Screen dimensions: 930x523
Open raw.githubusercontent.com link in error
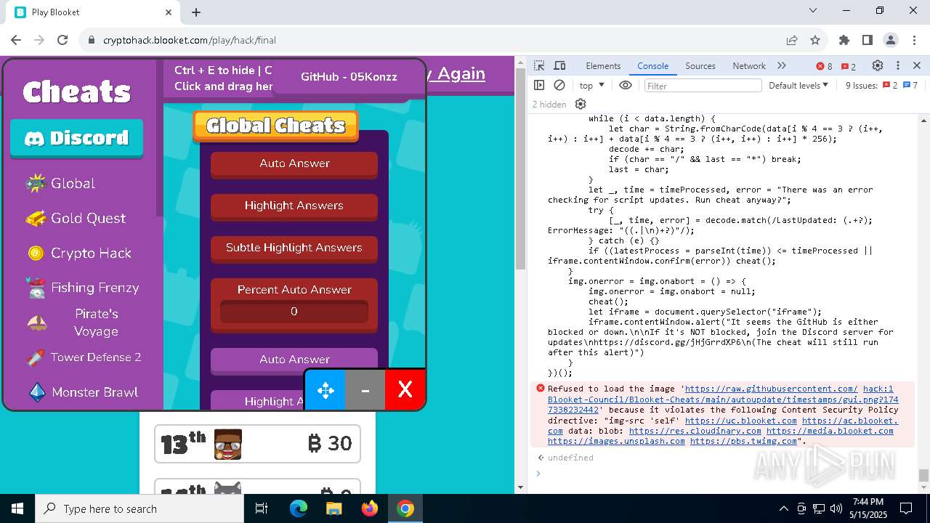pos(771,389)
